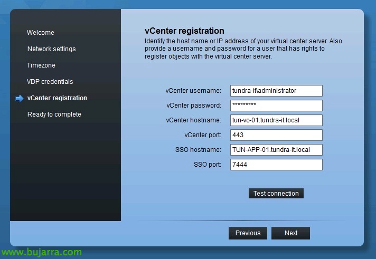Select the vCenter port field
Screen dimensions: 376x259
point(276,135)
